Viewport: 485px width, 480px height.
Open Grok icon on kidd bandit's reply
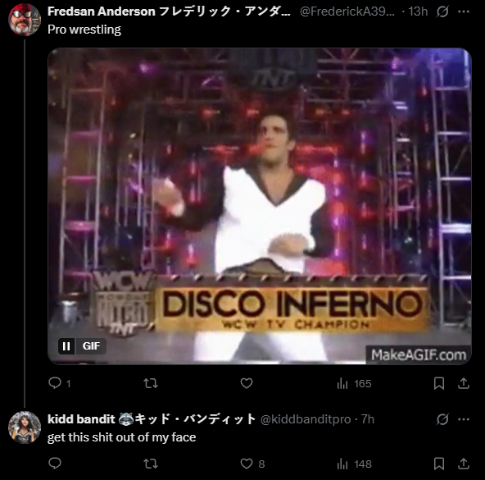click(x=442, y=419)
